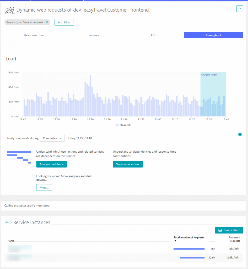Click the Tomcat service icon beside title
Image resolution: width=248 pixels, height=269 pixels.
(9, 10)
